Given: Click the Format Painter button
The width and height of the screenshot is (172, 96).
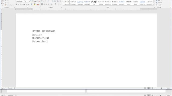Looking at the screenshot, I should tap(10, 5).
